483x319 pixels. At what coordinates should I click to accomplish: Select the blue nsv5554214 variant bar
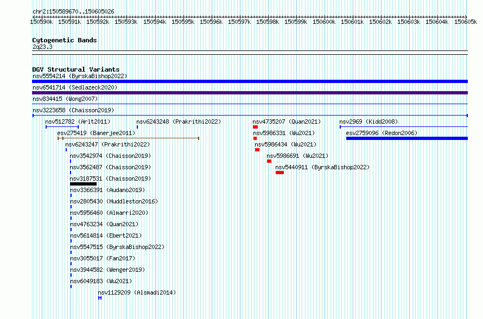250,81
